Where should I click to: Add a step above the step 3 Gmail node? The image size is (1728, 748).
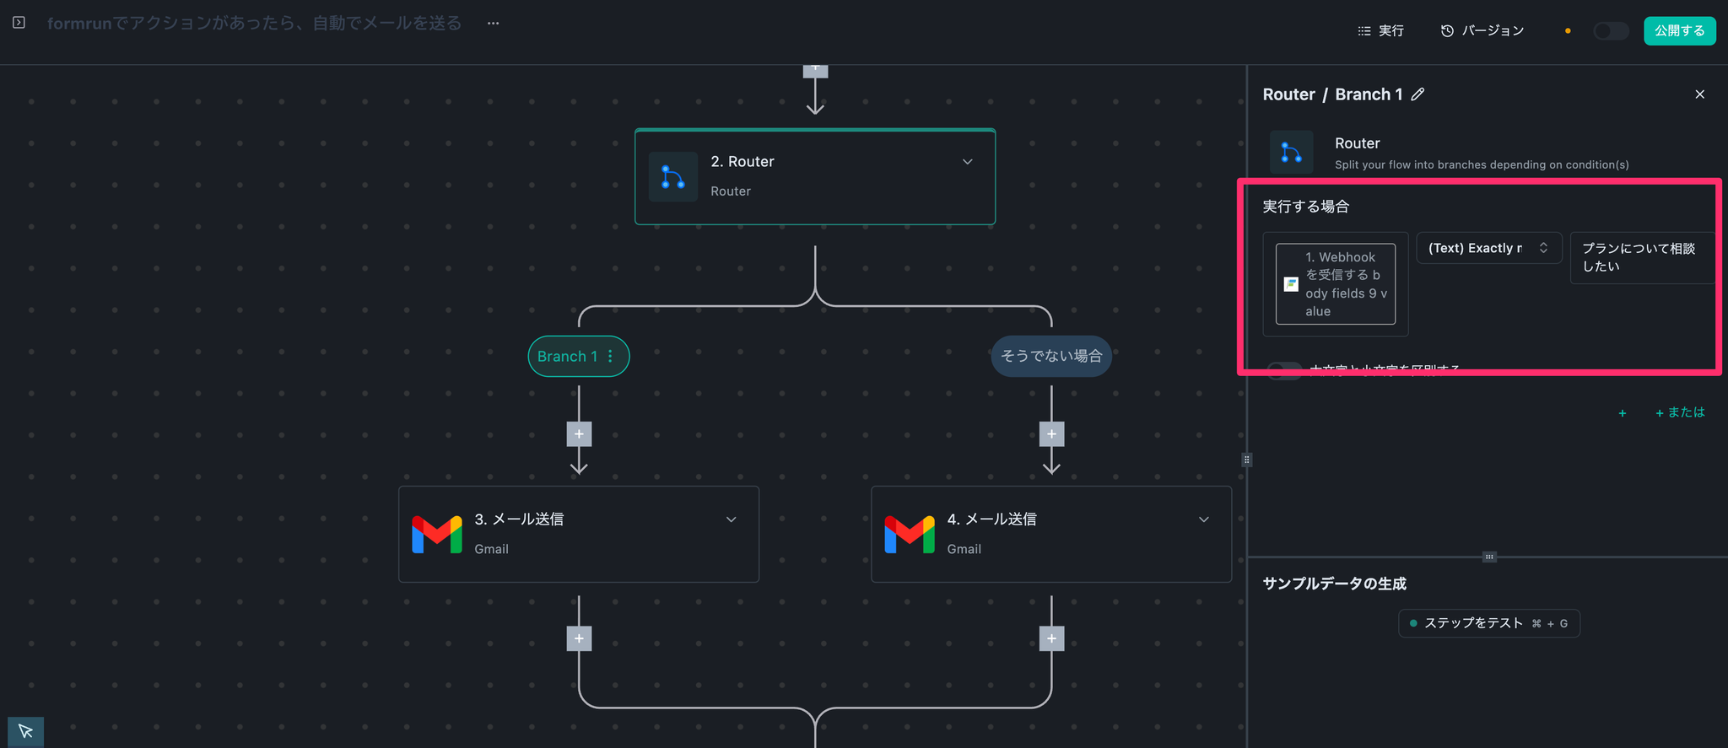(x=579, y=434)
